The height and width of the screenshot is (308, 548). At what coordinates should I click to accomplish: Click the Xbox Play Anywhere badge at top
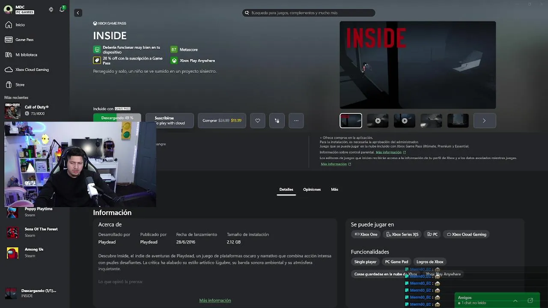193,61
